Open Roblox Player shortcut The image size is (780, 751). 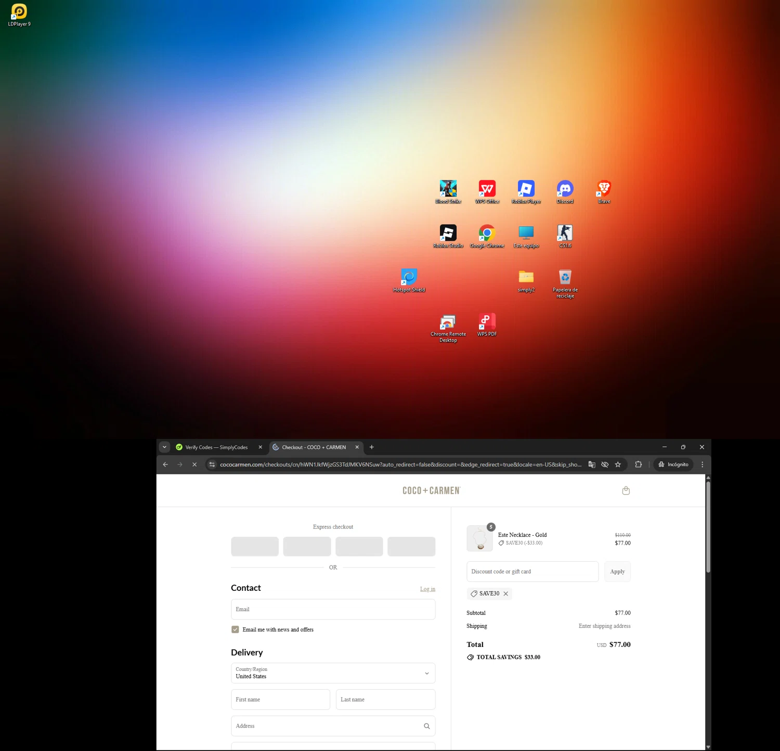click(x=526, y=192)
